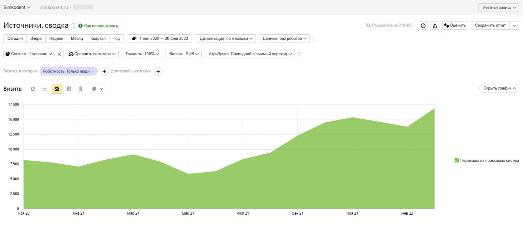523x229 pixels.
Task: Select the stacked area chart icon
Action: pyautogui.click(x=57, y=89)
